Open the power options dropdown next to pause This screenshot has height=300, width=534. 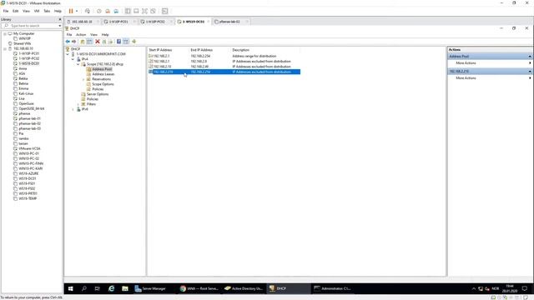[x=77, y=11]
